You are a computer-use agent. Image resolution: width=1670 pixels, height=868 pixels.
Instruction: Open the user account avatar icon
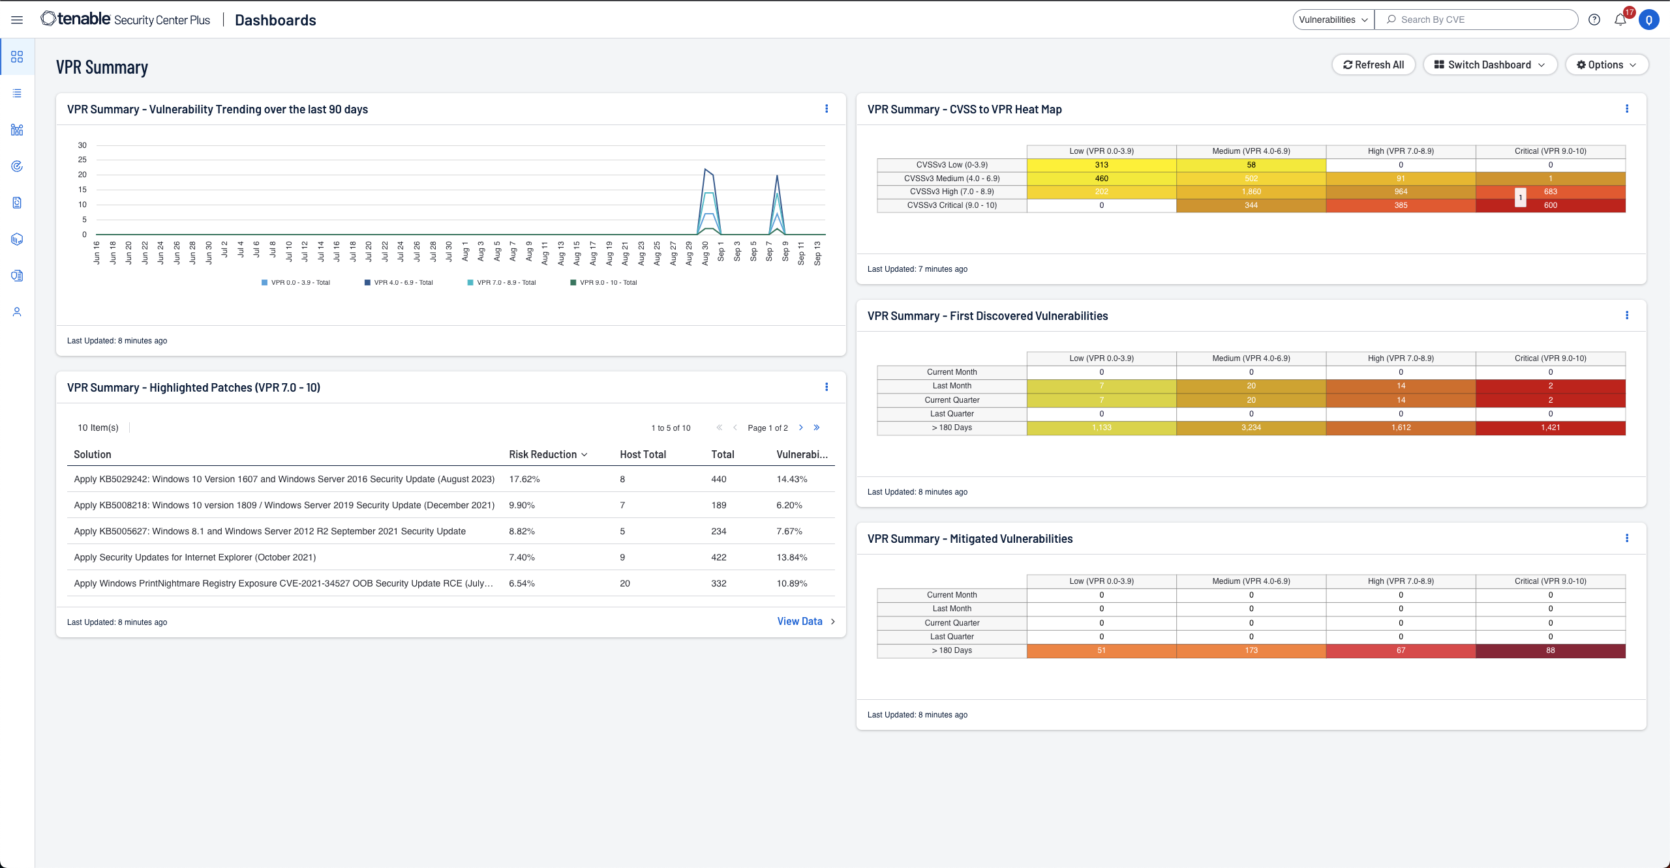(x=1648, y=20)
